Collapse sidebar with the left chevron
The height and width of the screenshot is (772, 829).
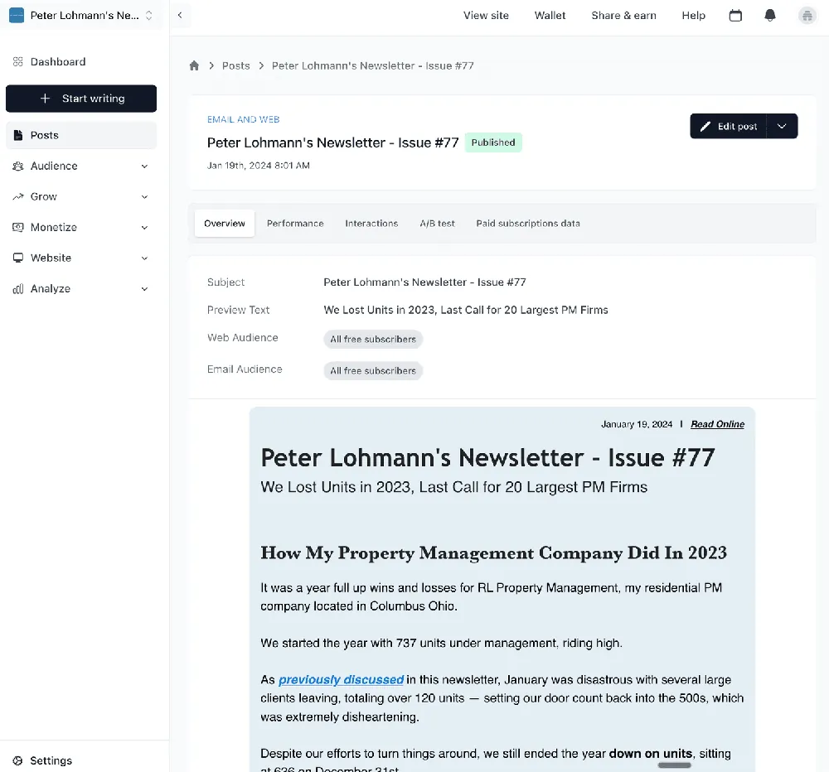[180, 15]
